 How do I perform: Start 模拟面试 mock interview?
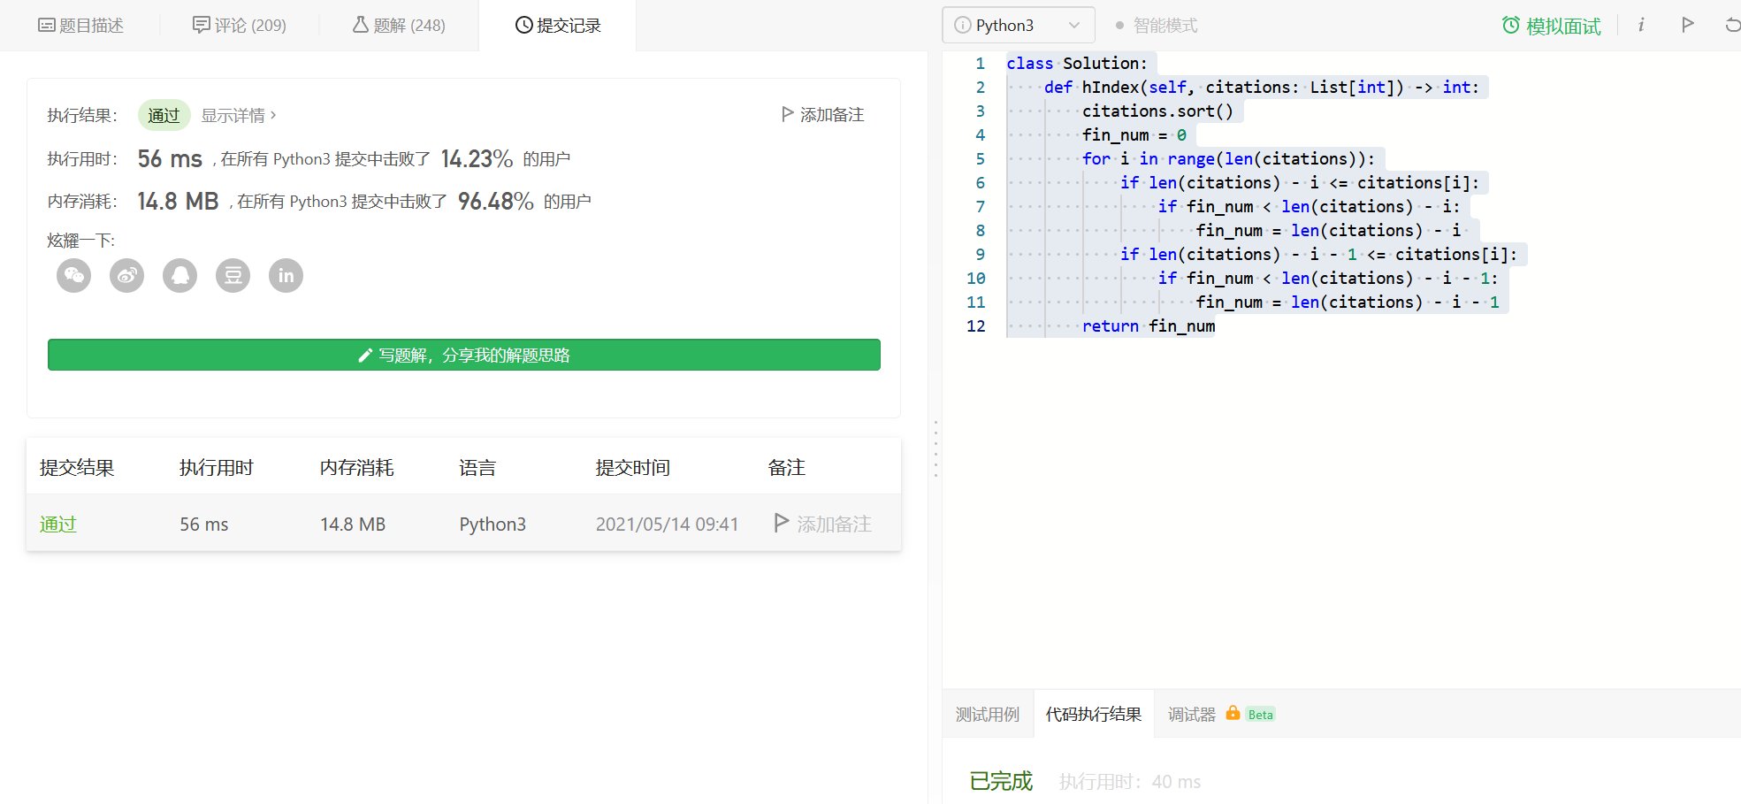click(x=1552, y=26)
